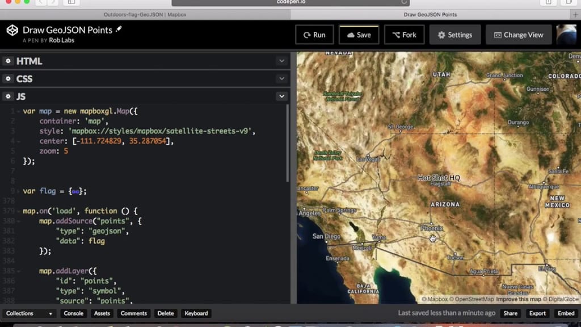The height and width of the screenshot is (327, 581).
Task: Toggle browser sidebar
Action: (x=71, y=2)
